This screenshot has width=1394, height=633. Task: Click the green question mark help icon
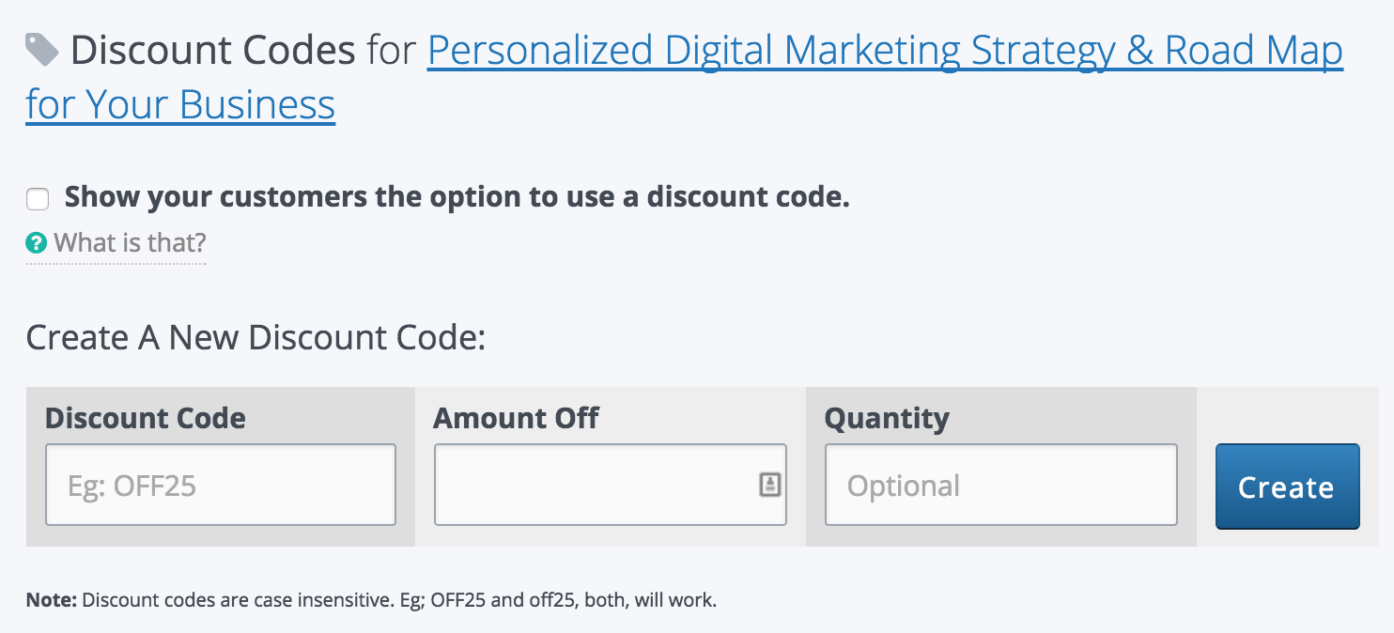click(37, 244)
